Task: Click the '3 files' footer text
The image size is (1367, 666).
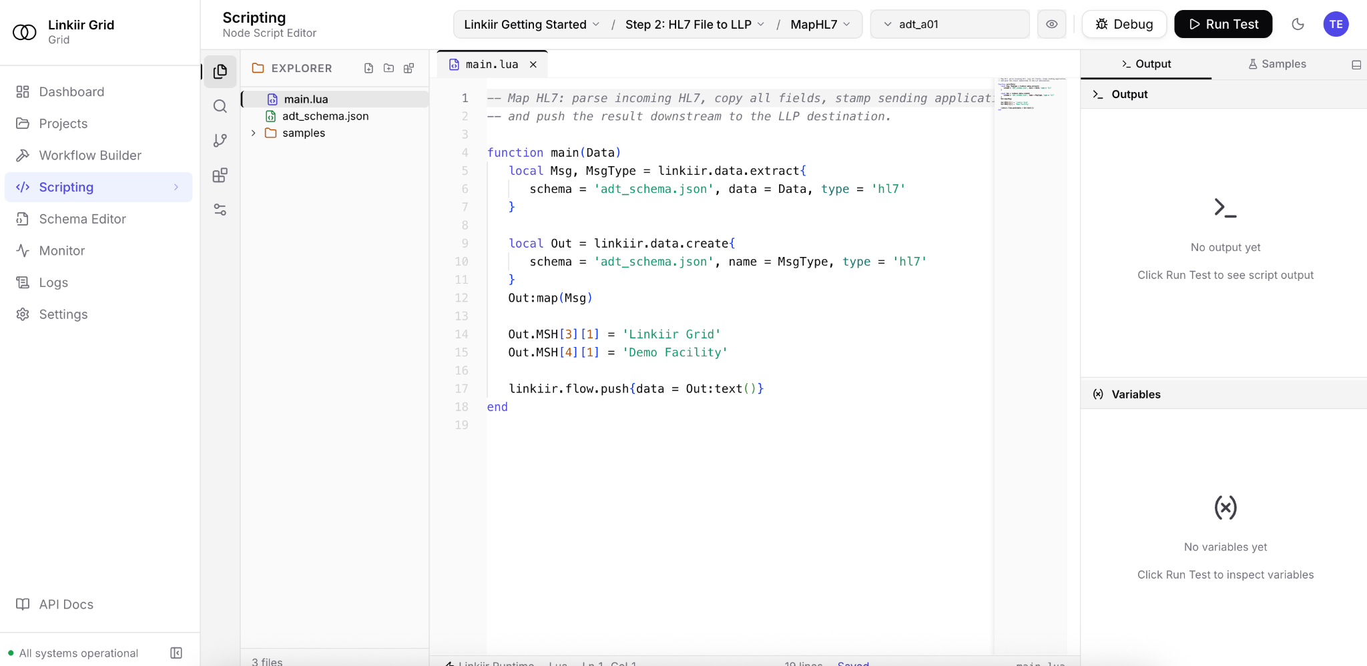Action: tap(267, 661)
